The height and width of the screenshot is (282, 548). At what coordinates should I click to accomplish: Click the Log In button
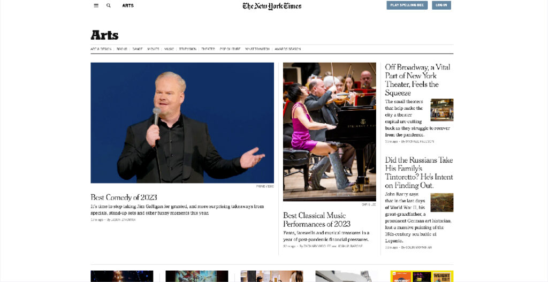point(442,5)
